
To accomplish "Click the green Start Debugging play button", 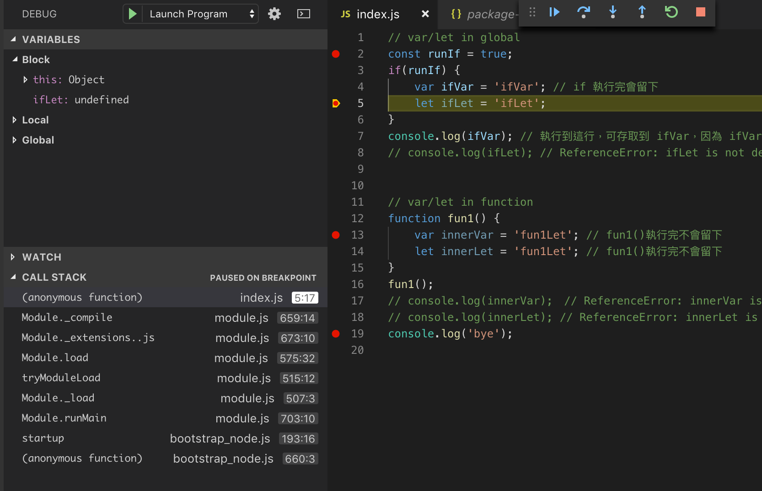I will tap(133, 14).
